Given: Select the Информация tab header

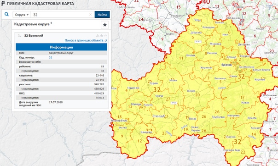Looking at the screenshot, I should tap(61, 47).
